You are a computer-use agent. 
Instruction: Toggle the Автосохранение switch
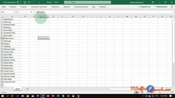pyautogui.click(x=19, y=2)
